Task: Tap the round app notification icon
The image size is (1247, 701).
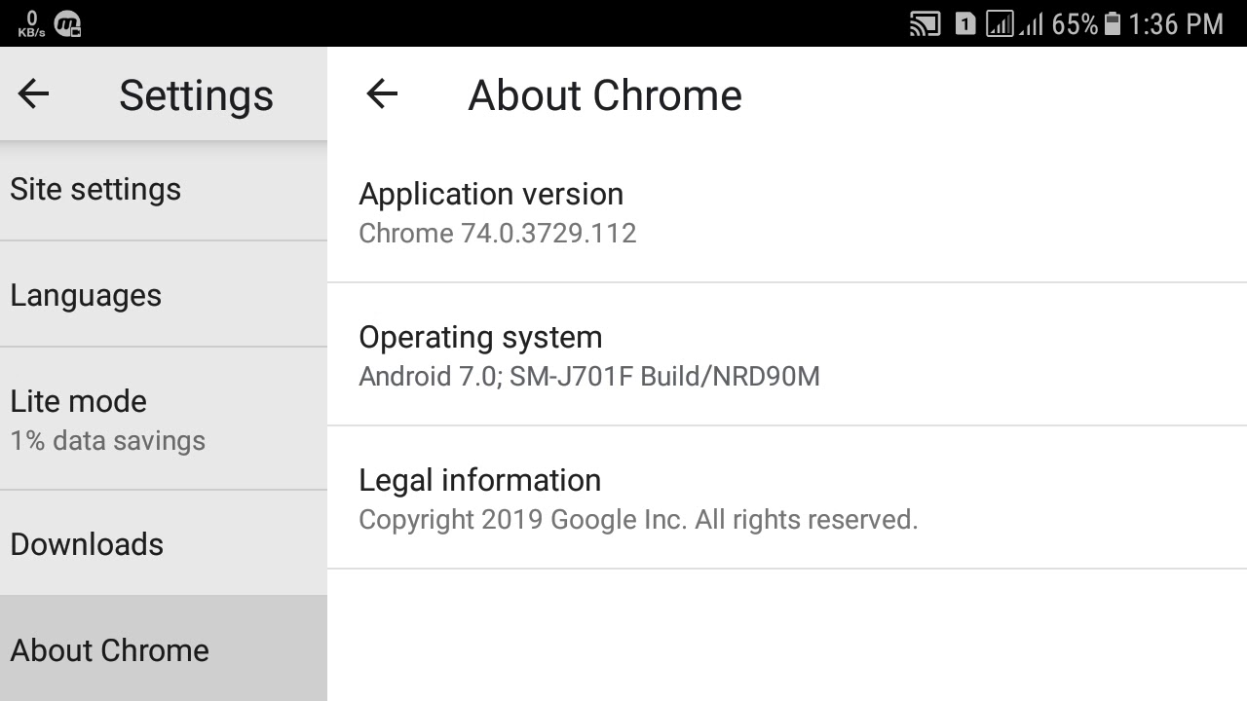Action: (x=67, y=24)
